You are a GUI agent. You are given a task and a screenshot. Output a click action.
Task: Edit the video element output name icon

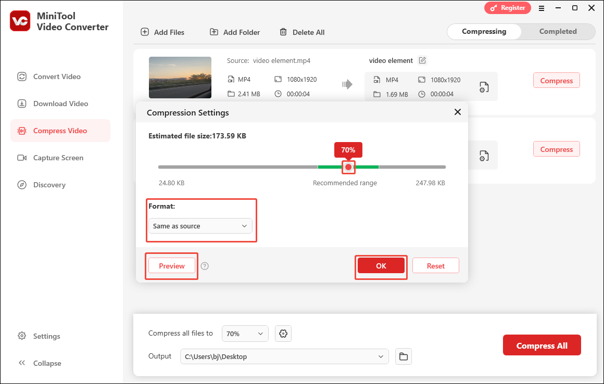tap(422, 60)
